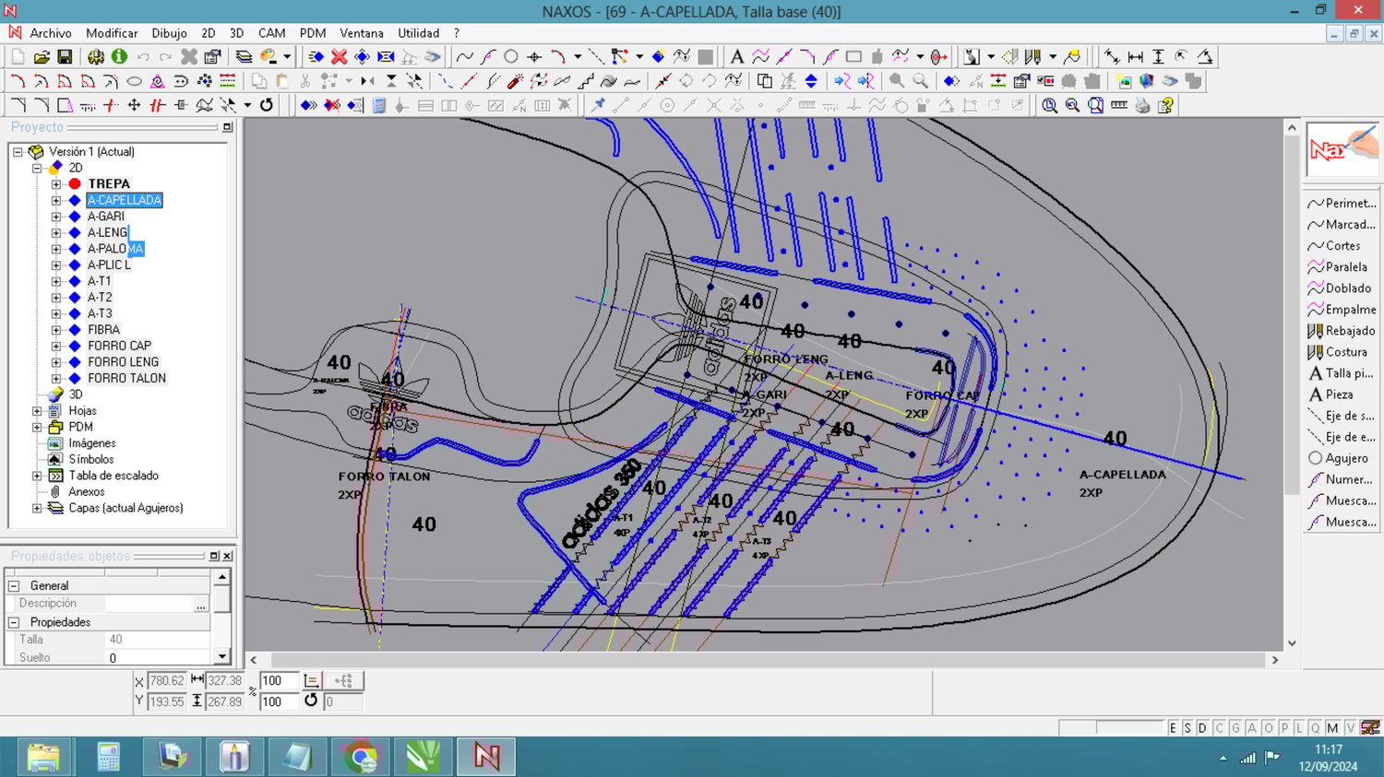The height and width of the screenshot is (777, 1384).
Task: Select the circle drawing tool
Action: coord(511,57)
